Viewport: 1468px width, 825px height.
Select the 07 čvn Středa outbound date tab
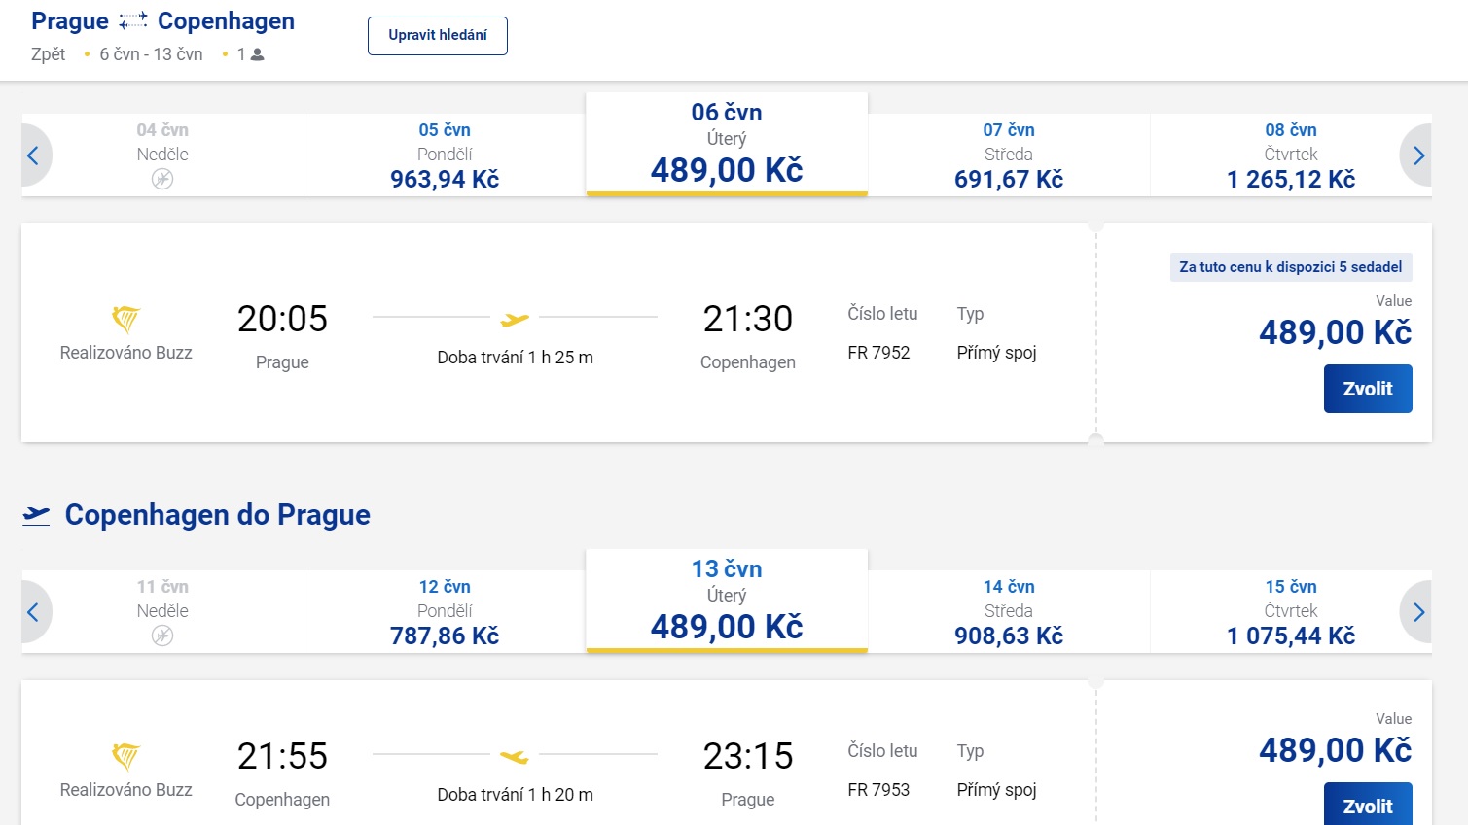point(1009,155)
